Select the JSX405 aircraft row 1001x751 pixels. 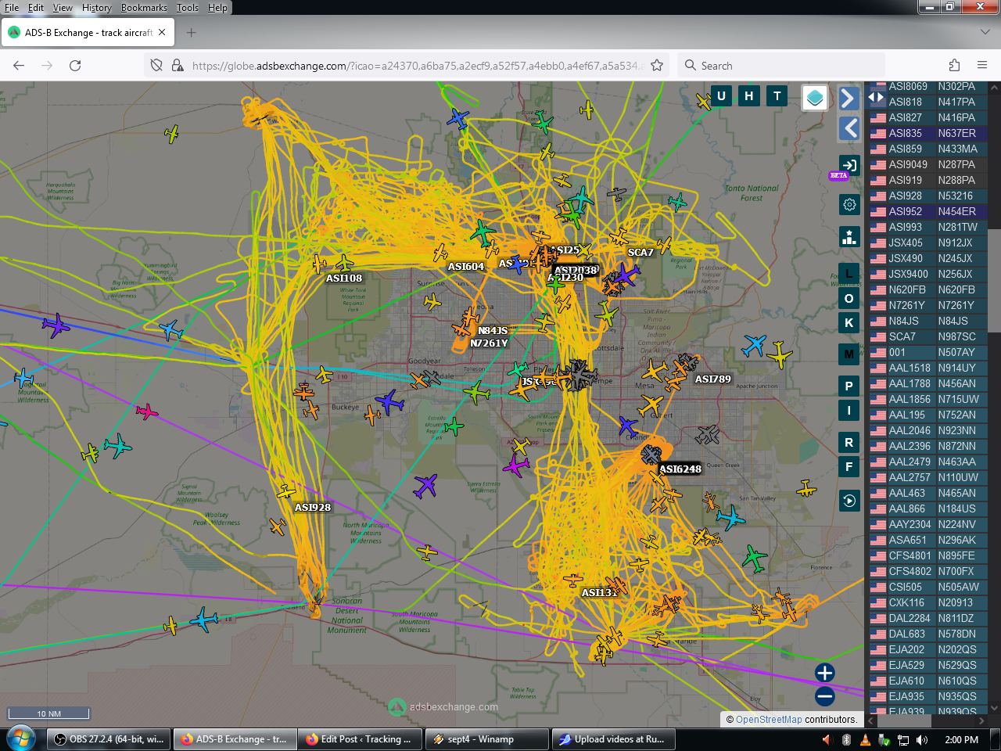pos(927,243)
